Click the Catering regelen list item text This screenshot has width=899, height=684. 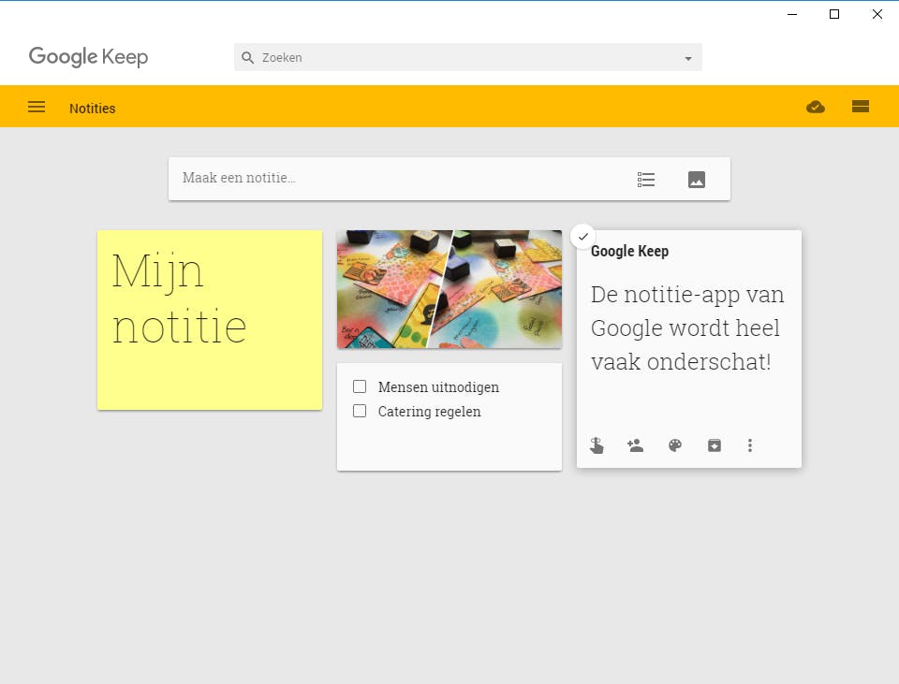430,412
